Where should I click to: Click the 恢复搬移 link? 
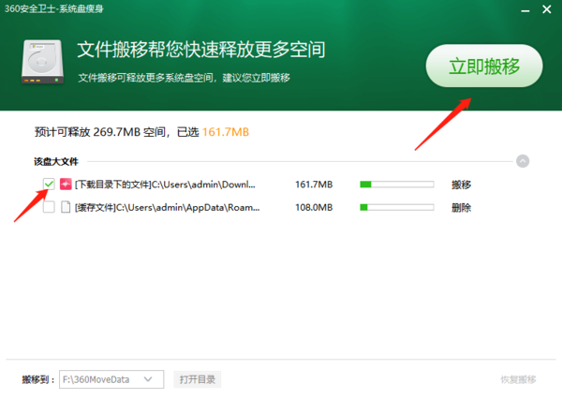[518, 379]
